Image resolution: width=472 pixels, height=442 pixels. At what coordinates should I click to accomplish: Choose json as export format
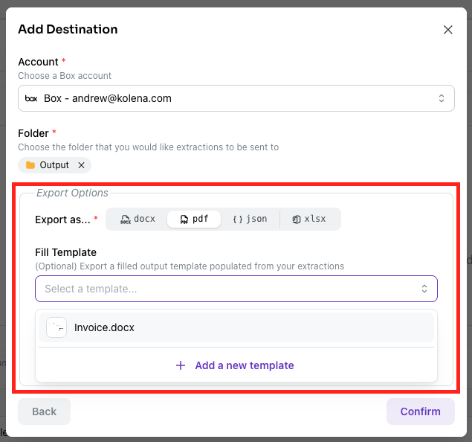250,219
